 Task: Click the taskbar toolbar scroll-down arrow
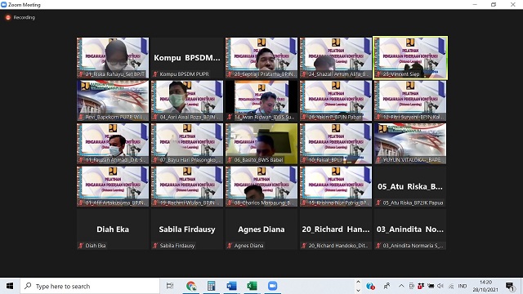[x=358, y=290]
